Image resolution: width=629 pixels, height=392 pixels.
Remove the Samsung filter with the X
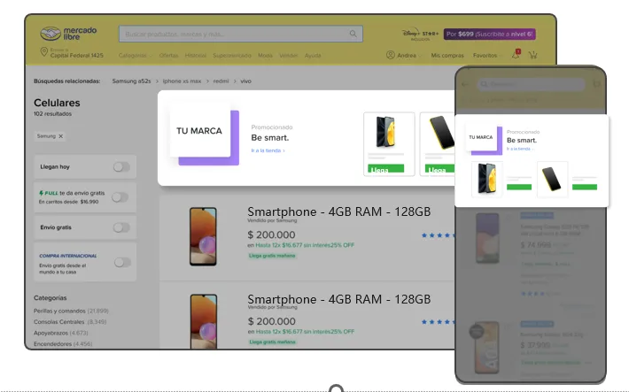61,136
